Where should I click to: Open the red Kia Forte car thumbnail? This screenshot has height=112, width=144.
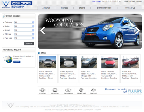[x=130, y=62]
